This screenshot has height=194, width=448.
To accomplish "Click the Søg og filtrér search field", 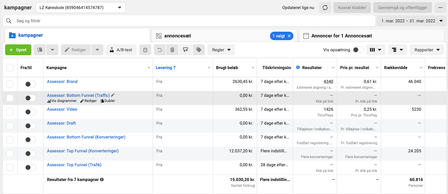I will pyautogui.click(x=193, y=21).
